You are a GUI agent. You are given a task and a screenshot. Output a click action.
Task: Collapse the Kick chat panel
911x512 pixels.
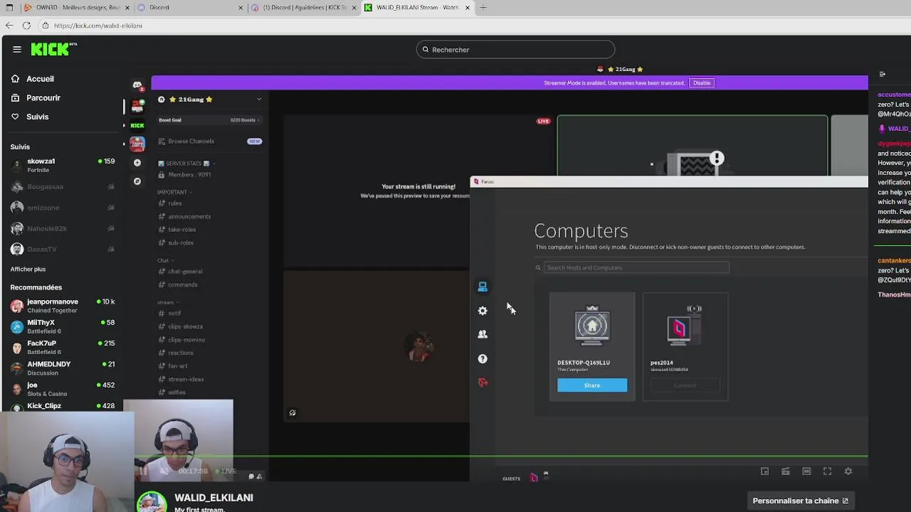point(882,74)
